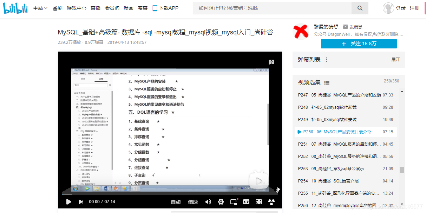
Task: Open the 主站 dropdown menu
Action: click(40, 8)
